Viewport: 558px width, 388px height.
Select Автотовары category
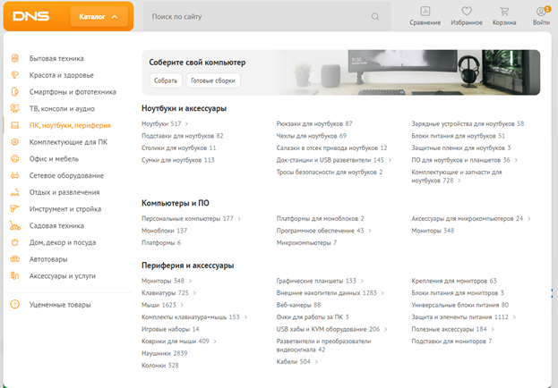pyautogui.click(x=48, y=259)
